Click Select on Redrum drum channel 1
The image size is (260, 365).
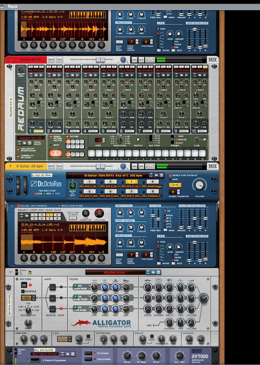pyautogui.click(x=39, y=131)
